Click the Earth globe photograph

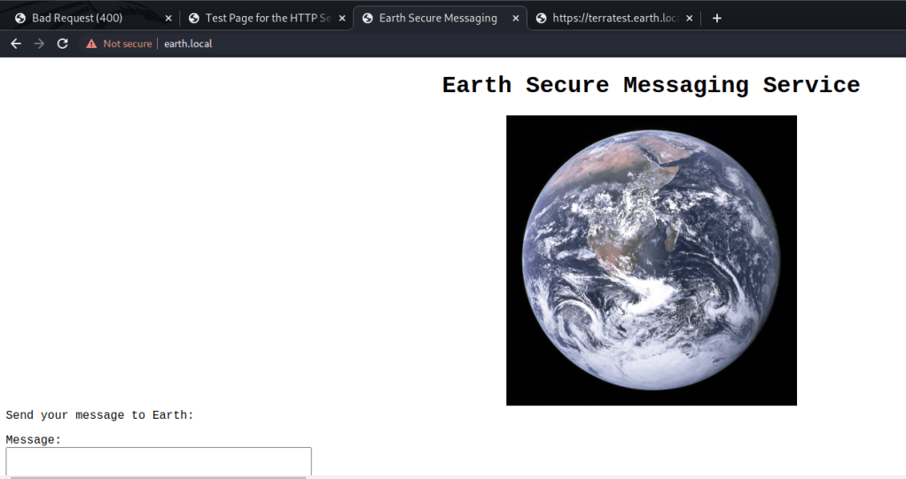(x=651, y=260)
